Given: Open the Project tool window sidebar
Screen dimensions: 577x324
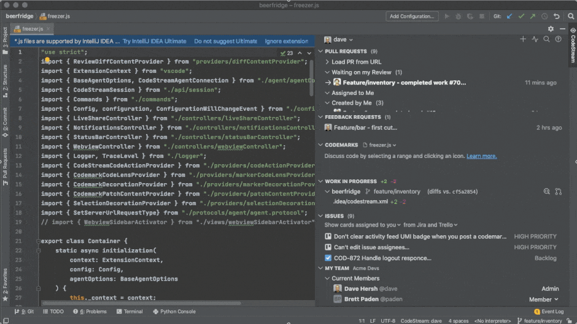Looking at the screenshot, I should (x=5, y=40).
